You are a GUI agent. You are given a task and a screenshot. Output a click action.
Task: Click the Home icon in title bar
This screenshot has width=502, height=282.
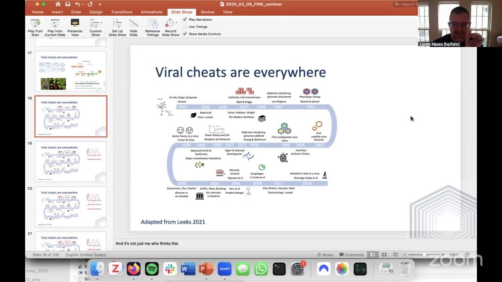point(58,4)
